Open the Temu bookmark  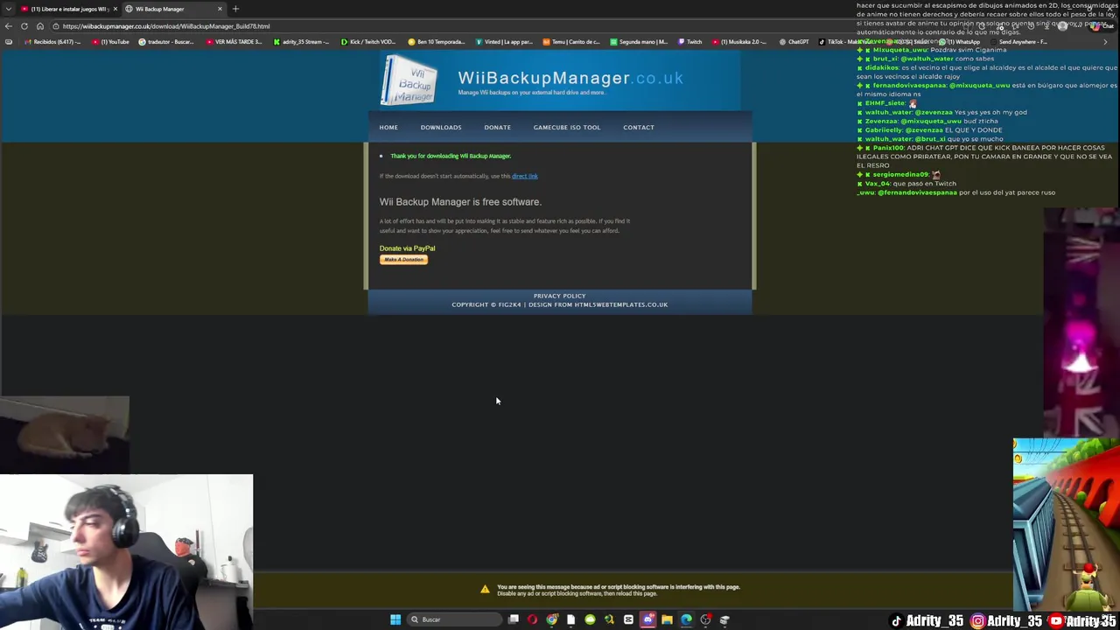[x=571, y=42]
